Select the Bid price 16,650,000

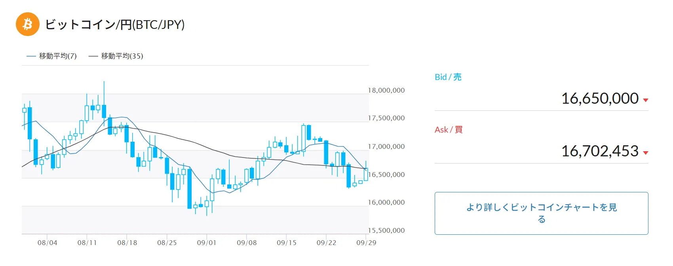[600, 99]
